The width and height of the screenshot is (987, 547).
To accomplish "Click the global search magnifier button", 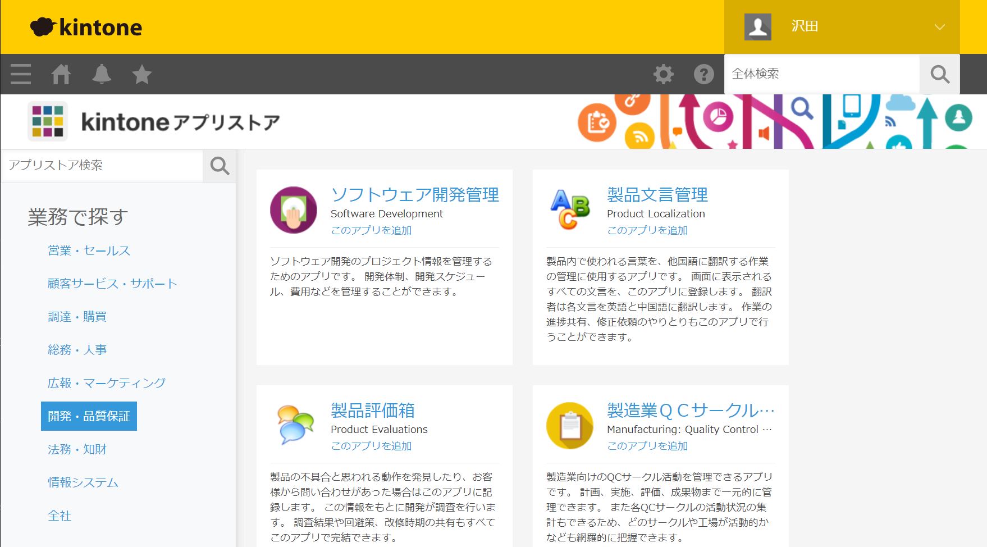I will pos(939,74).
